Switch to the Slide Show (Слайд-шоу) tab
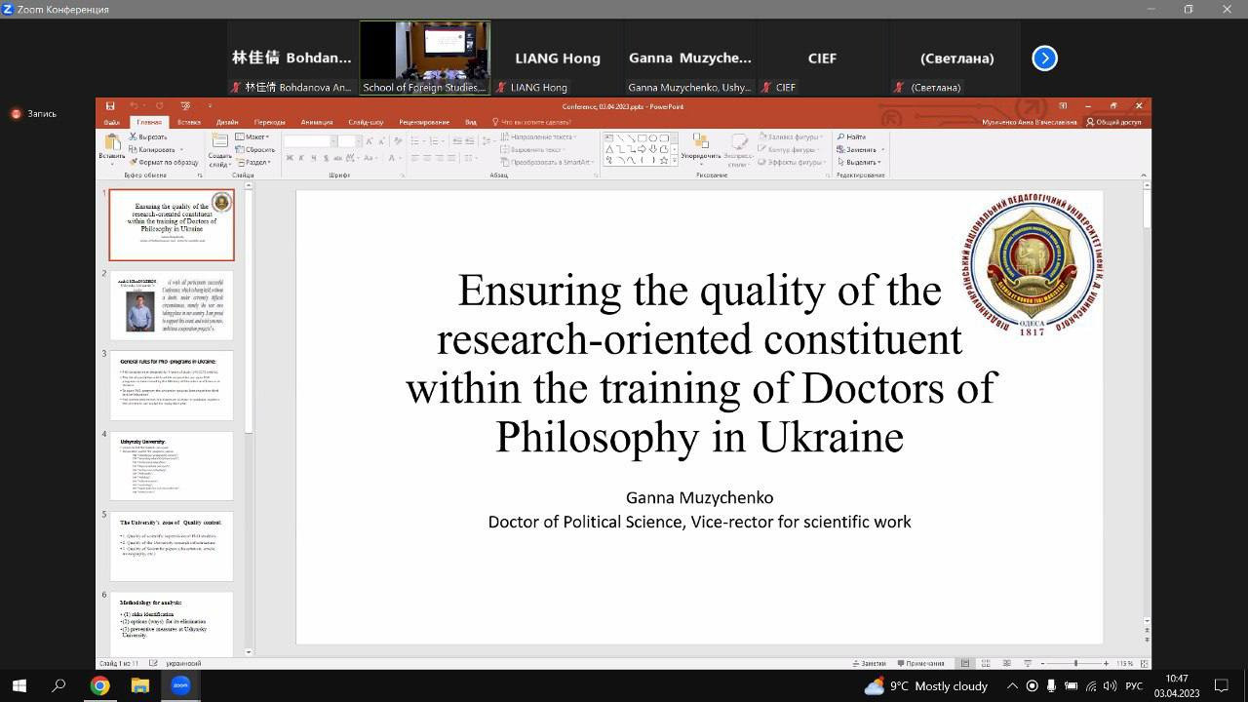The image size is (1248, 702). tap(366, 122)
